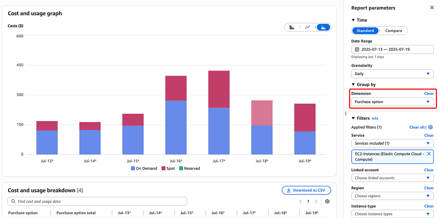Switch to bar chart view
The image size is (439, 218).
pos(292,27)
